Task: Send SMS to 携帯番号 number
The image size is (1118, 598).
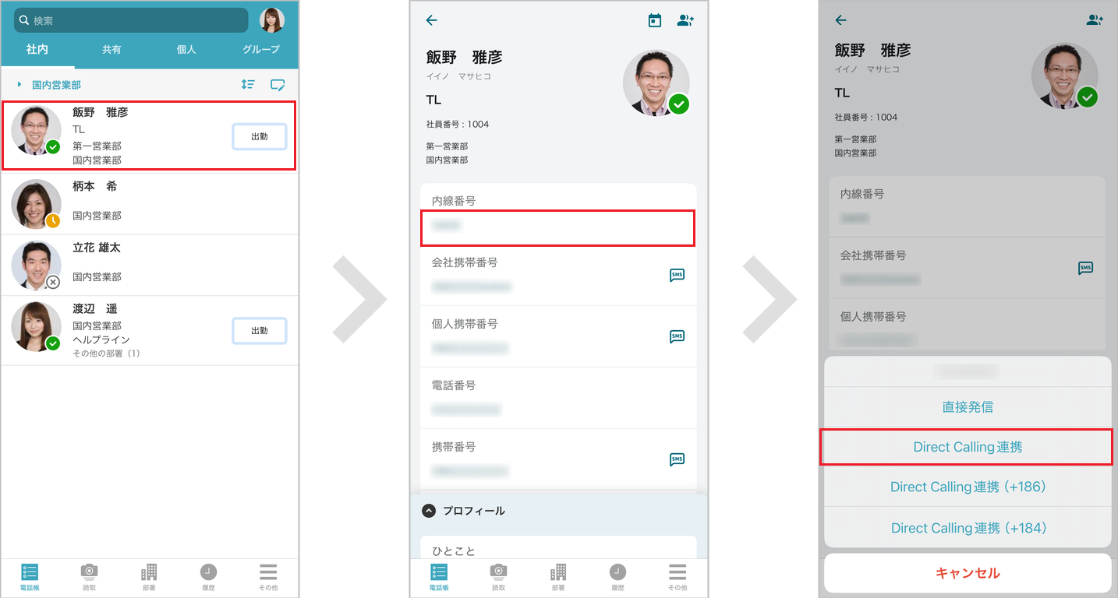Action: [677, 459]
